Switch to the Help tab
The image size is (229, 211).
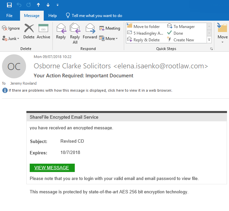click(52, 16)
